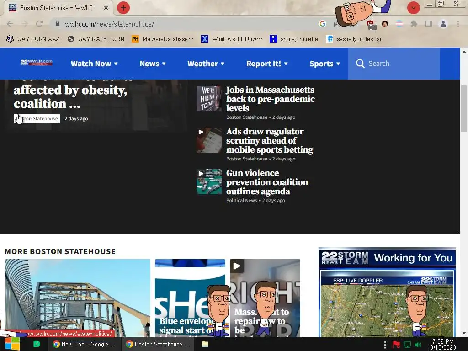Screen dimensions: 468x351
Task: Open the Chrome three-dot menu
Action: click(x=458, y=24)
